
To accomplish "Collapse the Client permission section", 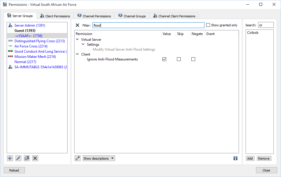I will coord(77,54).
